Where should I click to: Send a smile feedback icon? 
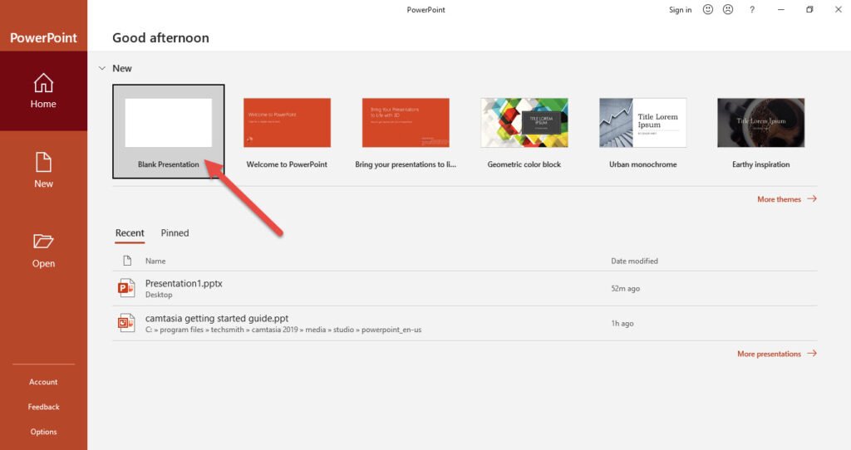(708, 9)
